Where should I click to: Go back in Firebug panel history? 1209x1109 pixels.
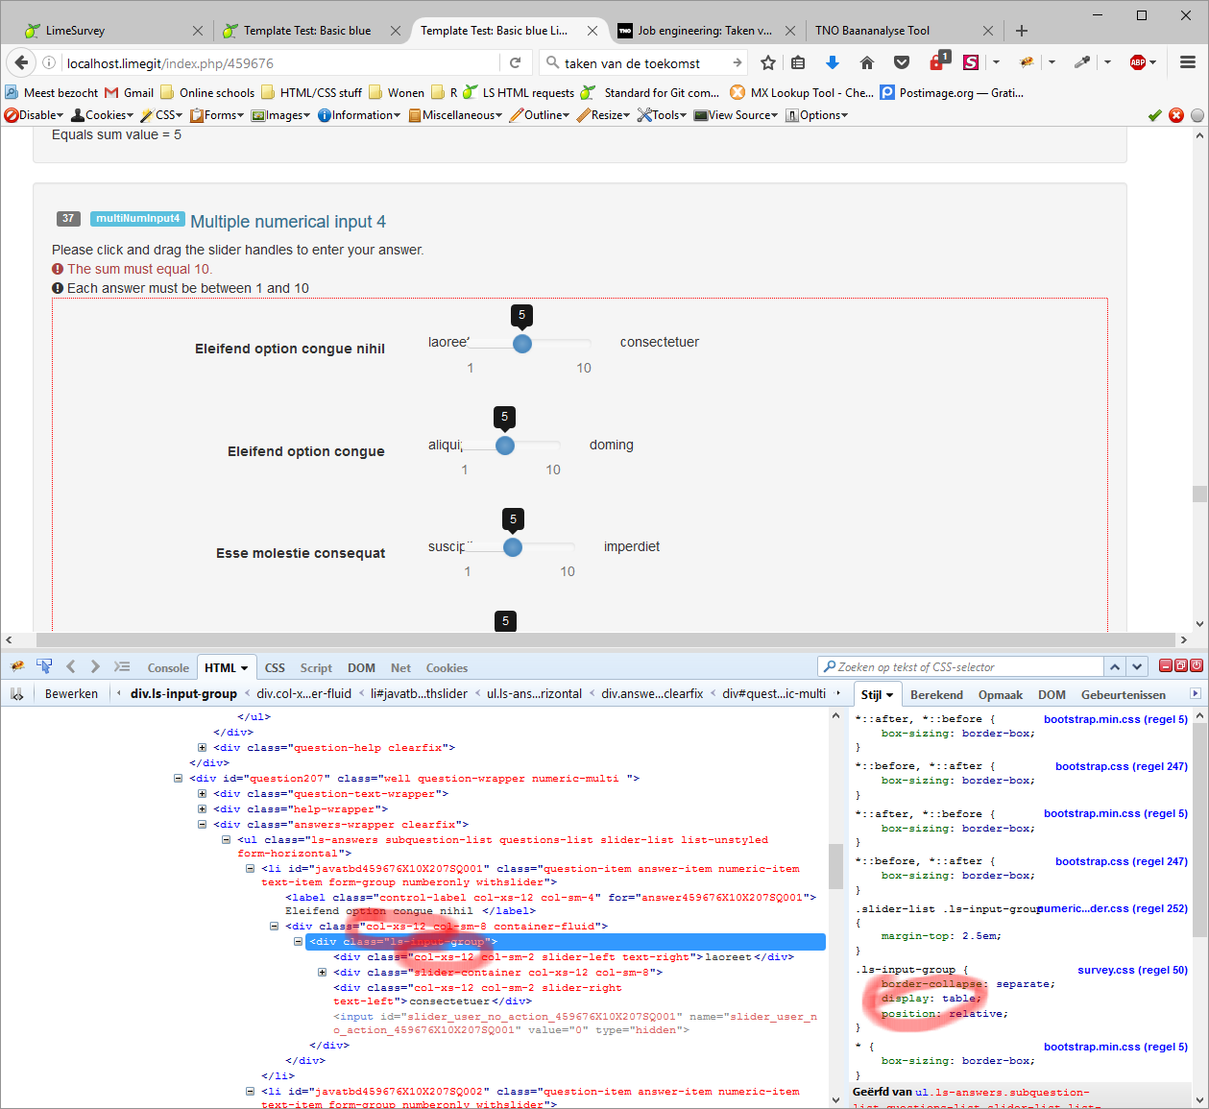[x=70, y=666]
